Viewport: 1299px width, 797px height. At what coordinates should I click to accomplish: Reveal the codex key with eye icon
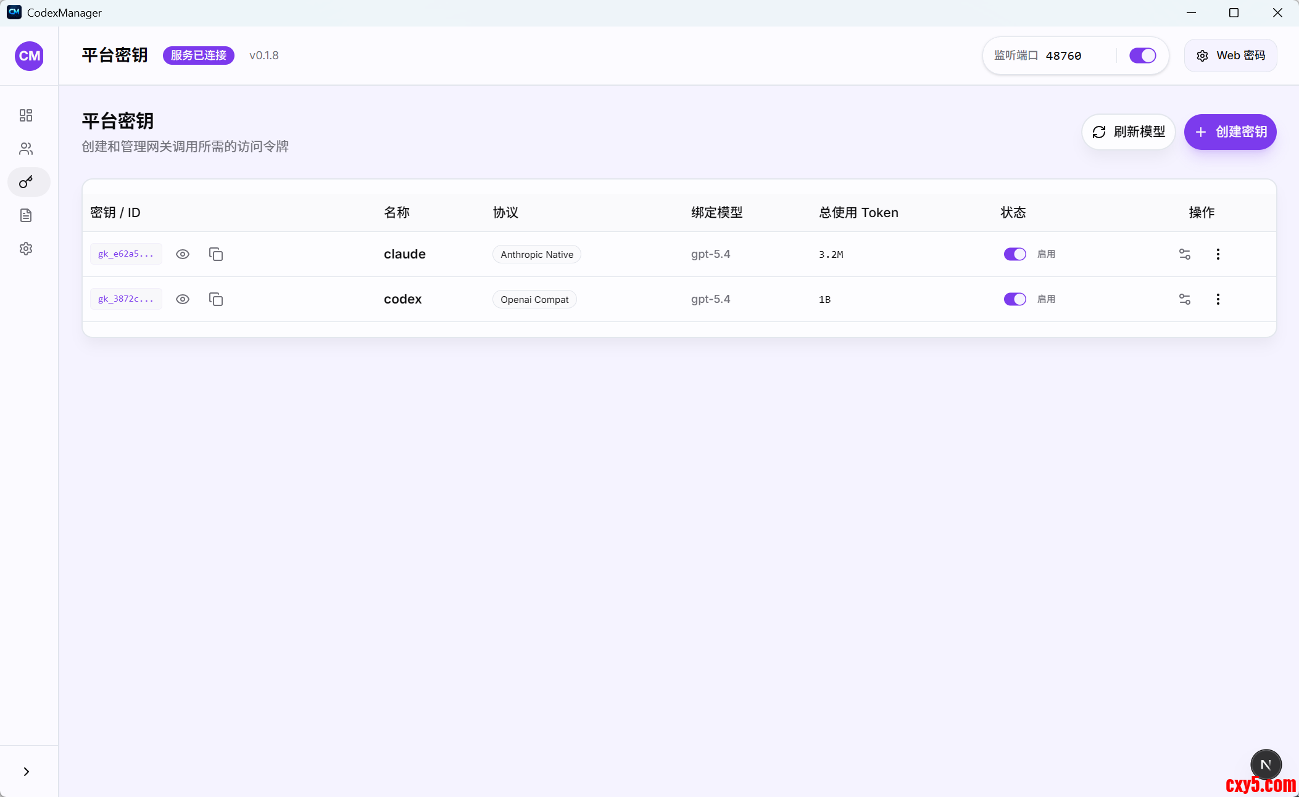tap(183, 299)
